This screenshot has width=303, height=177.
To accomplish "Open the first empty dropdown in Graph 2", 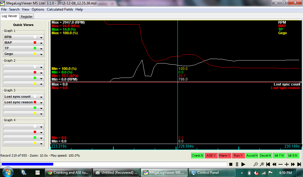I will point(24,67).
